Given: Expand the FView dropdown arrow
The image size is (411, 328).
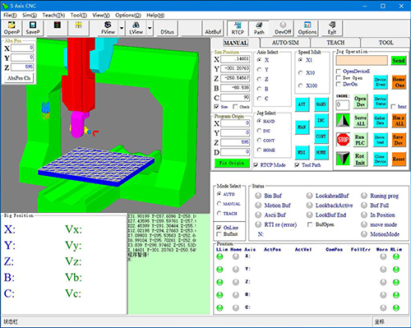Looking at the screenshot, I should click(122, 28).
